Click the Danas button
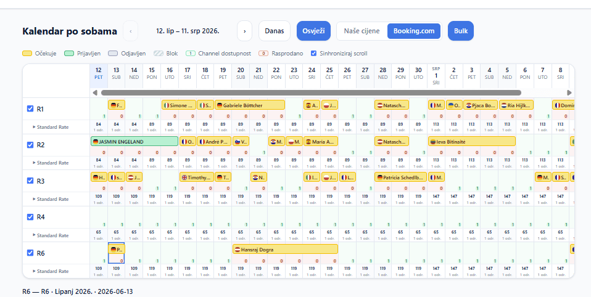Viewport: 591px width, 297px height. (275, 31)
